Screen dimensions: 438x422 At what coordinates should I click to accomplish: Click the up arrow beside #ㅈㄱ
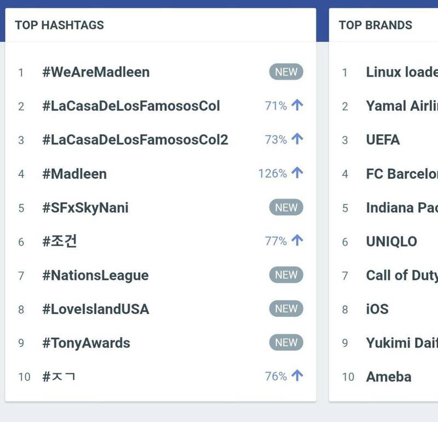click(297, 376)
